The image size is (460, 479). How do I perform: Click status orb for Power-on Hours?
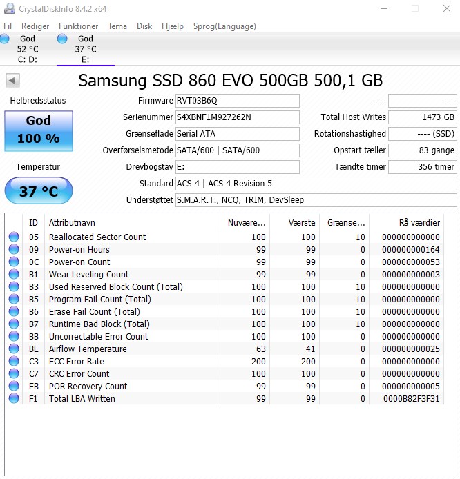(x=14, y=249)
